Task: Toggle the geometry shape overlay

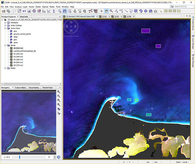Action: 65,11
